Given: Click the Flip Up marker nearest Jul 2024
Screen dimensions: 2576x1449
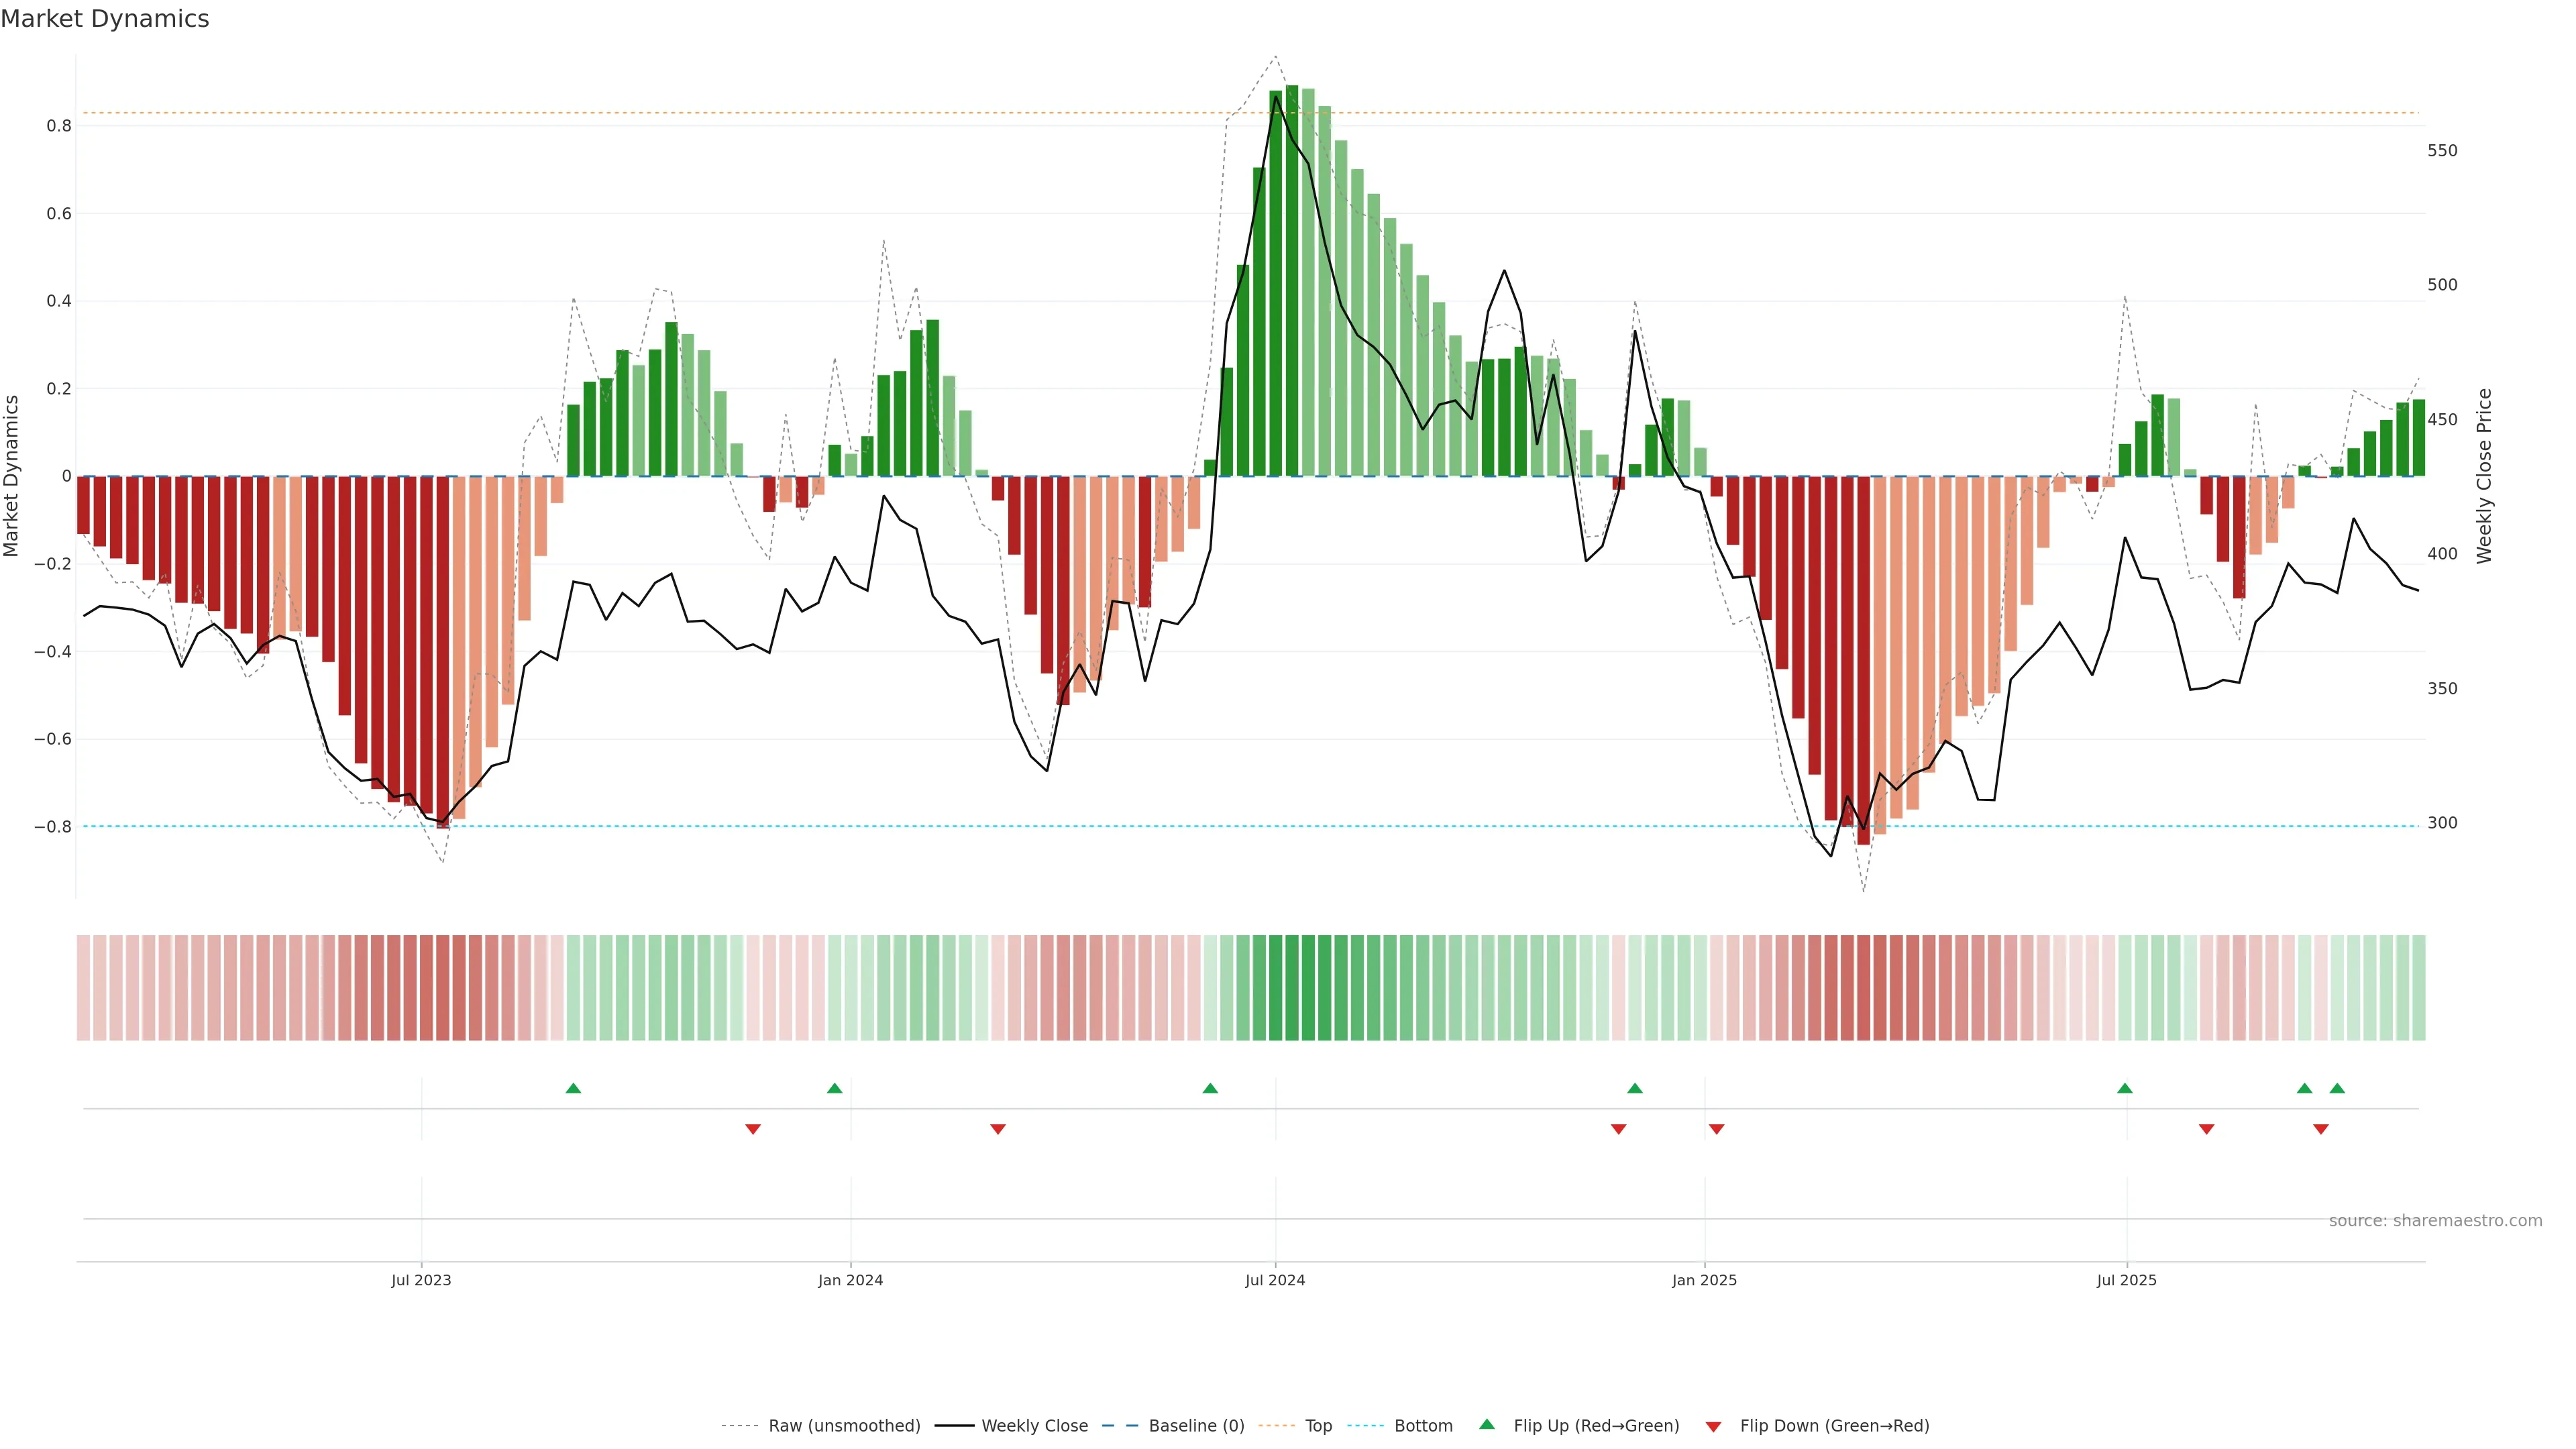Looking at the screenshot, I should pyautogui.click(x=1210, y=1088).
